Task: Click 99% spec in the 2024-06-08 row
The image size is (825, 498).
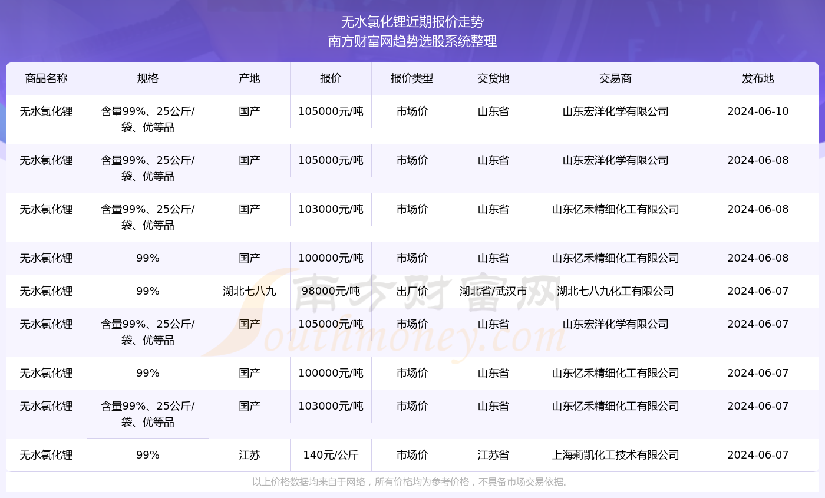Action: point(148,258)
